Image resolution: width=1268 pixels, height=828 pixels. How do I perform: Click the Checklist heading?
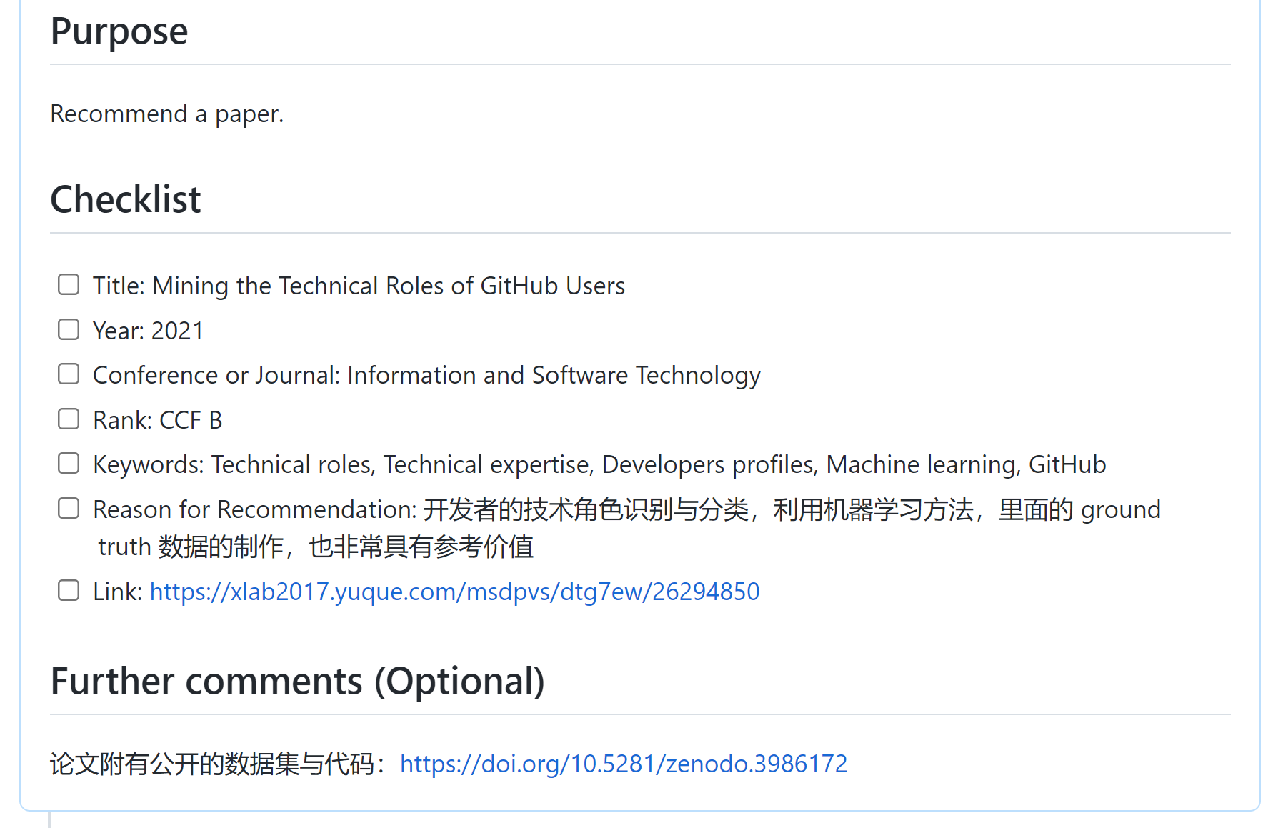pyautogui.click(x=125, y=199)
